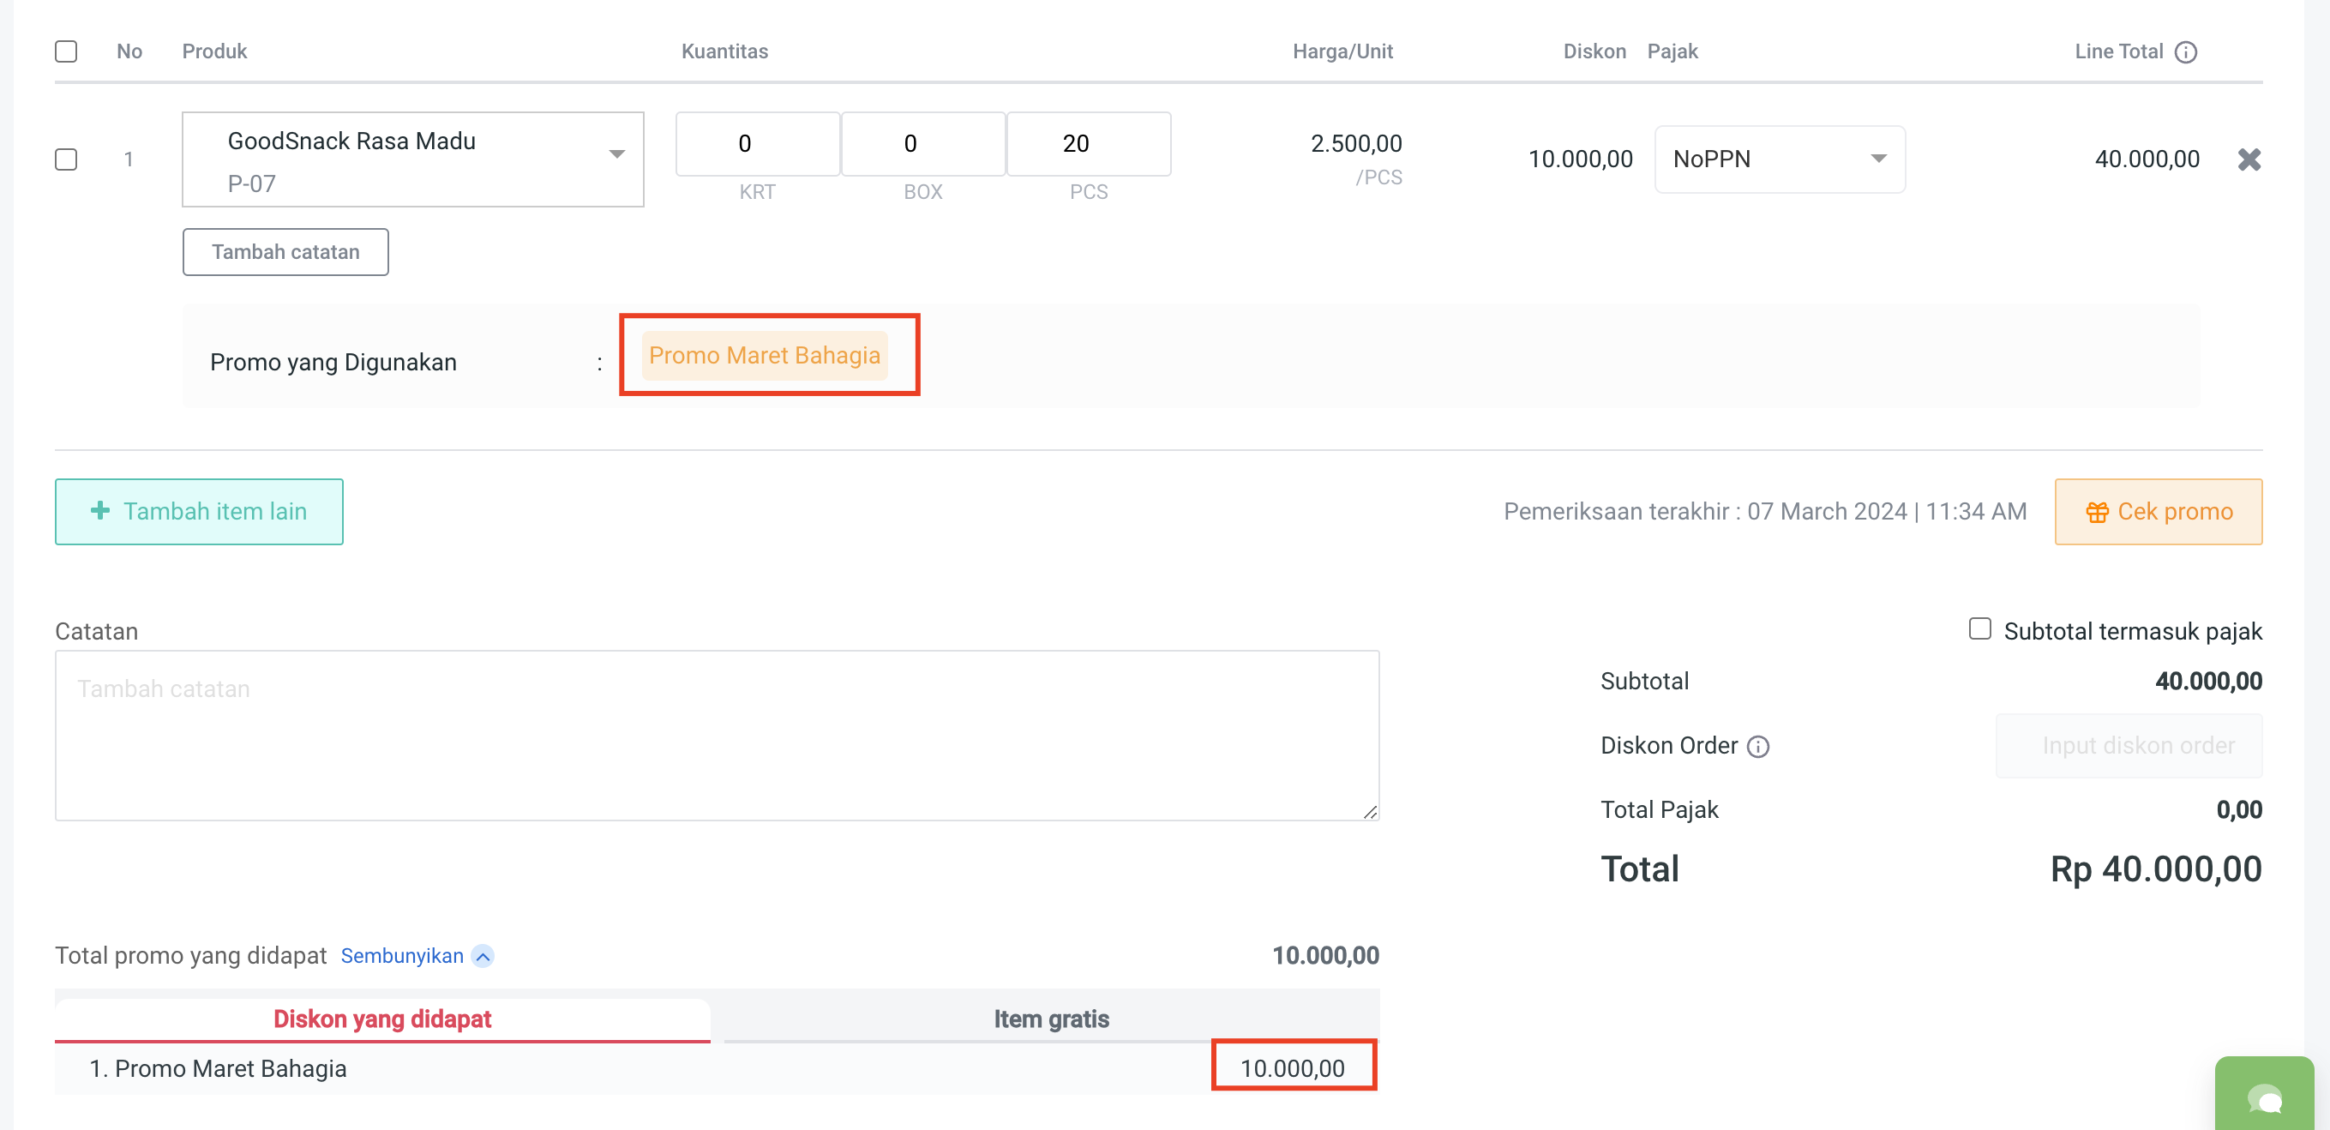The height and width of the screenshot is (1130, 2330).
Task: Remove the GoodSnack Rasa Madu row
Action: pyautogui.click(x=2249, y=160)
